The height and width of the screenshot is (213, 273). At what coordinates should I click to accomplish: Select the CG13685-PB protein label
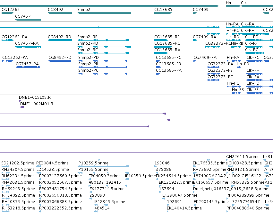tap(168, 64)
